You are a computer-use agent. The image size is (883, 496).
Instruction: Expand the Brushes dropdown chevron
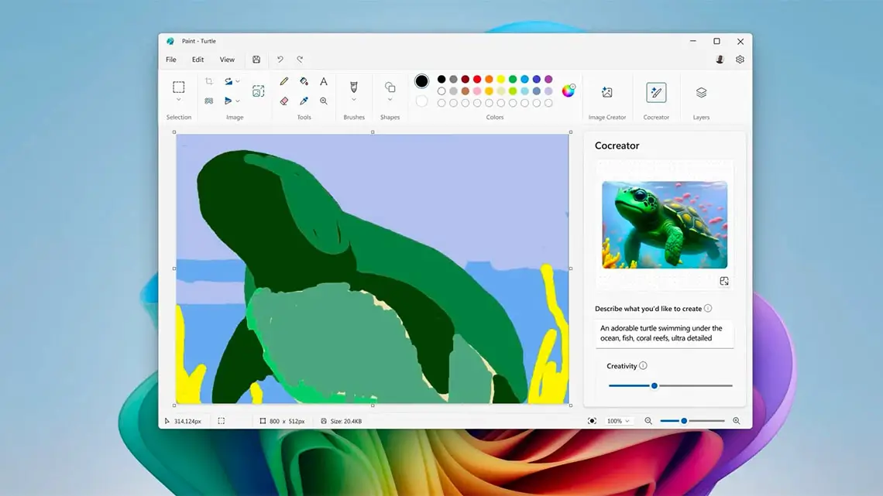[x=354, y=100]
